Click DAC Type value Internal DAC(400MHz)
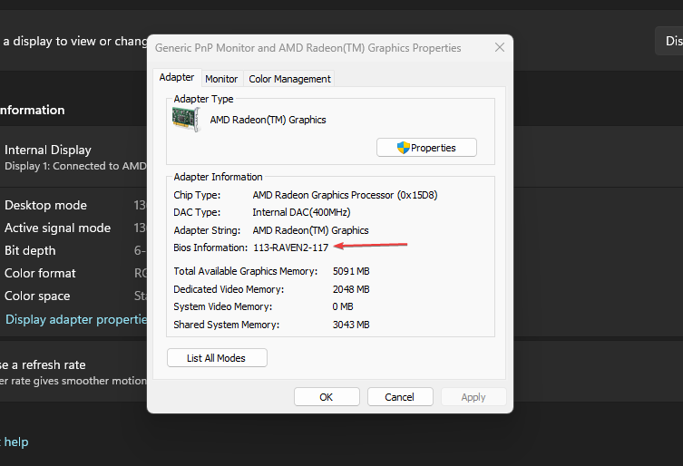Screen dimensions: 683x466 [x=301, y=212]
